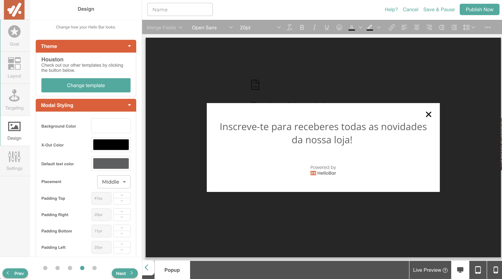
Task: Go to the Settings step
Action: point(14,161)
